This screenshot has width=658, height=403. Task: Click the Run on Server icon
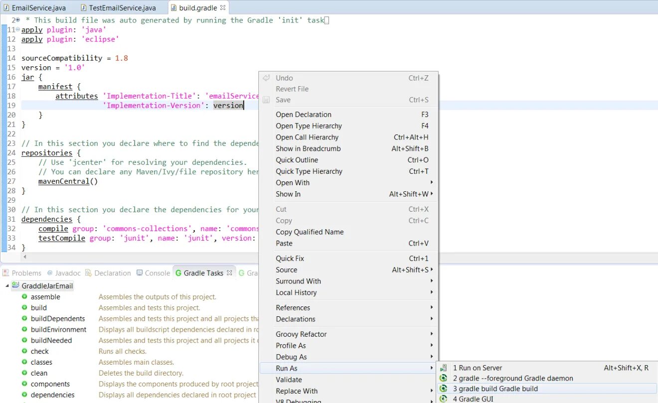click(443, 368)
